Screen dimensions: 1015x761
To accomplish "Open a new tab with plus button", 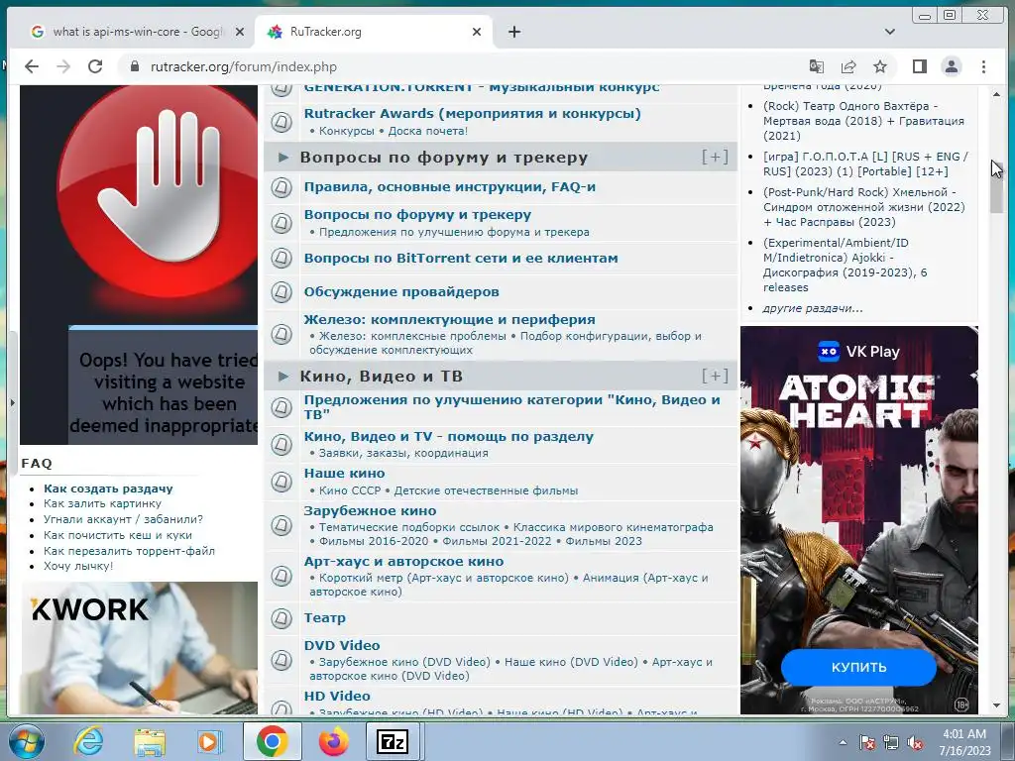I will [514, 32].
